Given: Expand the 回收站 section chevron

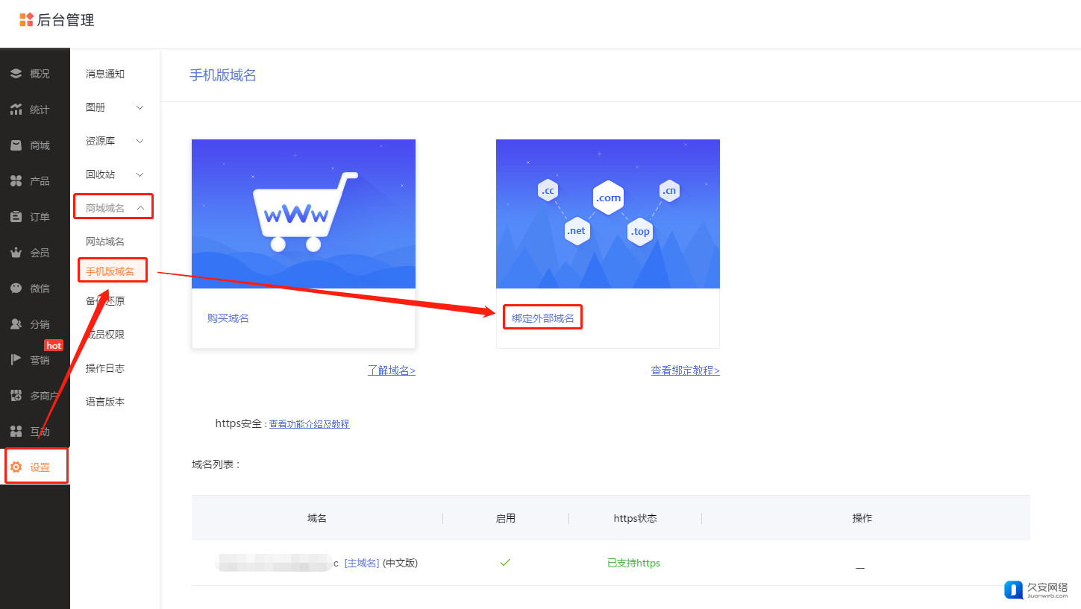Looking at the screenshot, I should click(x=140, y=174).
